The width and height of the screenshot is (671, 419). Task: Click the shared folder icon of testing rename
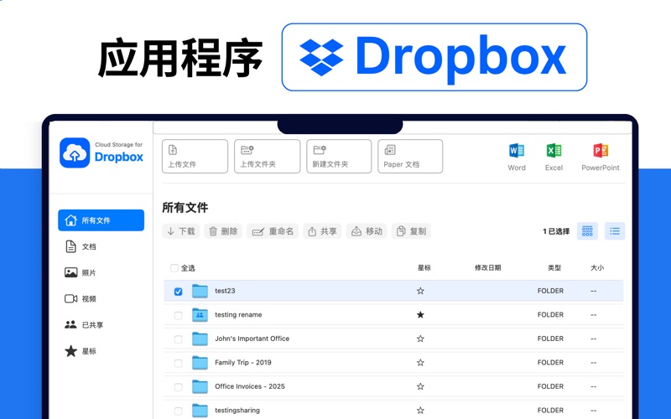[x=200, y=315]
